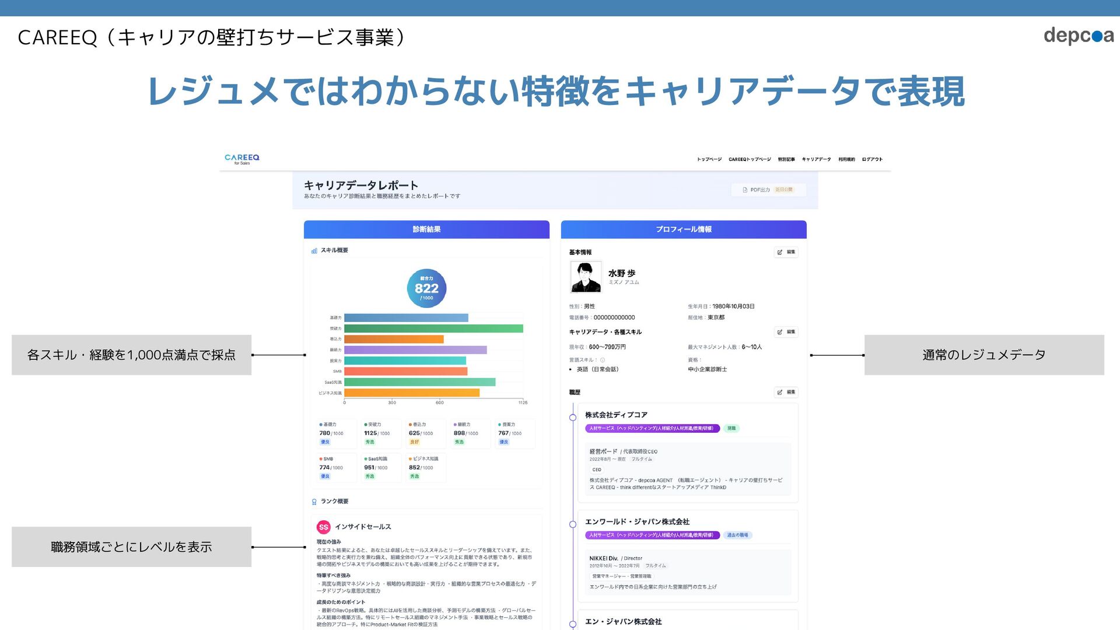Click the 営業マネージャー・営業管理職 chip
This screenshot has height=630, width=1120.
pos(621,576)
